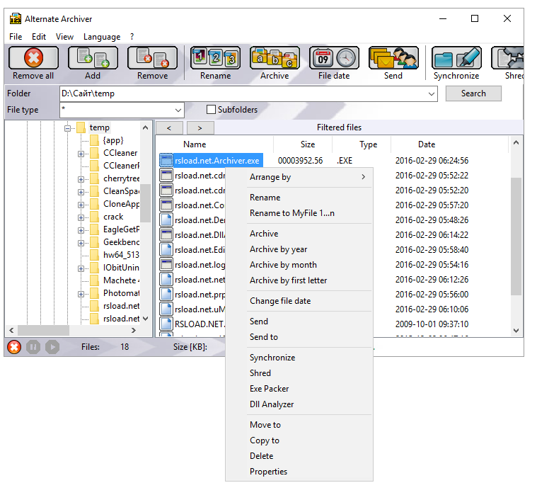
Task: Select the crack folder icon
Action: pos(94,217)
